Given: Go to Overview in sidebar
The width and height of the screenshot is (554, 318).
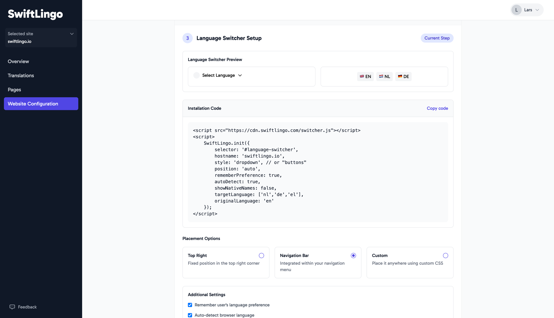Looking at the screenshot, I should pyautogui.click(x=18, y=61).
